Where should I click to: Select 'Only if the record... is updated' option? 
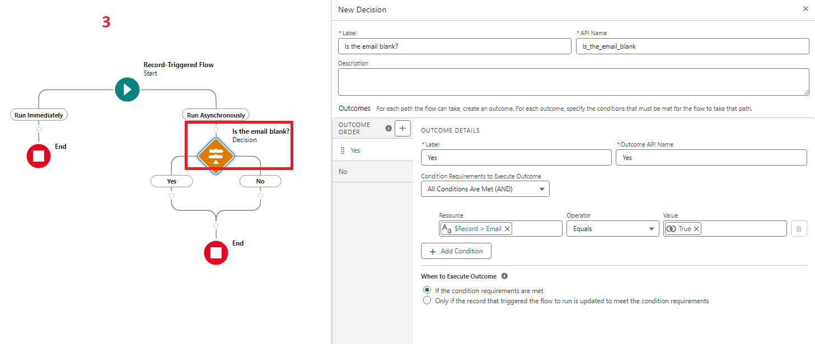pyautogui.click(x=428, y=301)
